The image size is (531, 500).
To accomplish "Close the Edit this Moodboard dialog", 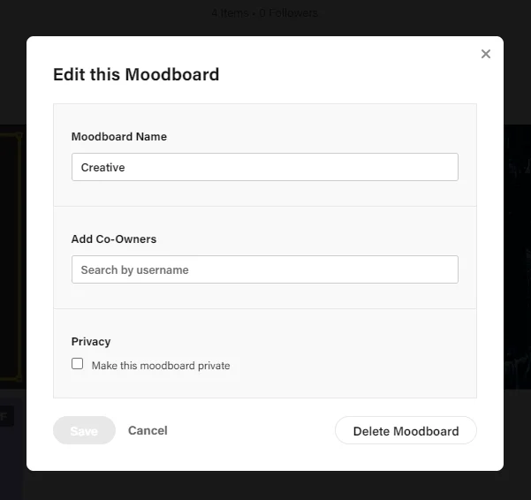I will (485, 54).
